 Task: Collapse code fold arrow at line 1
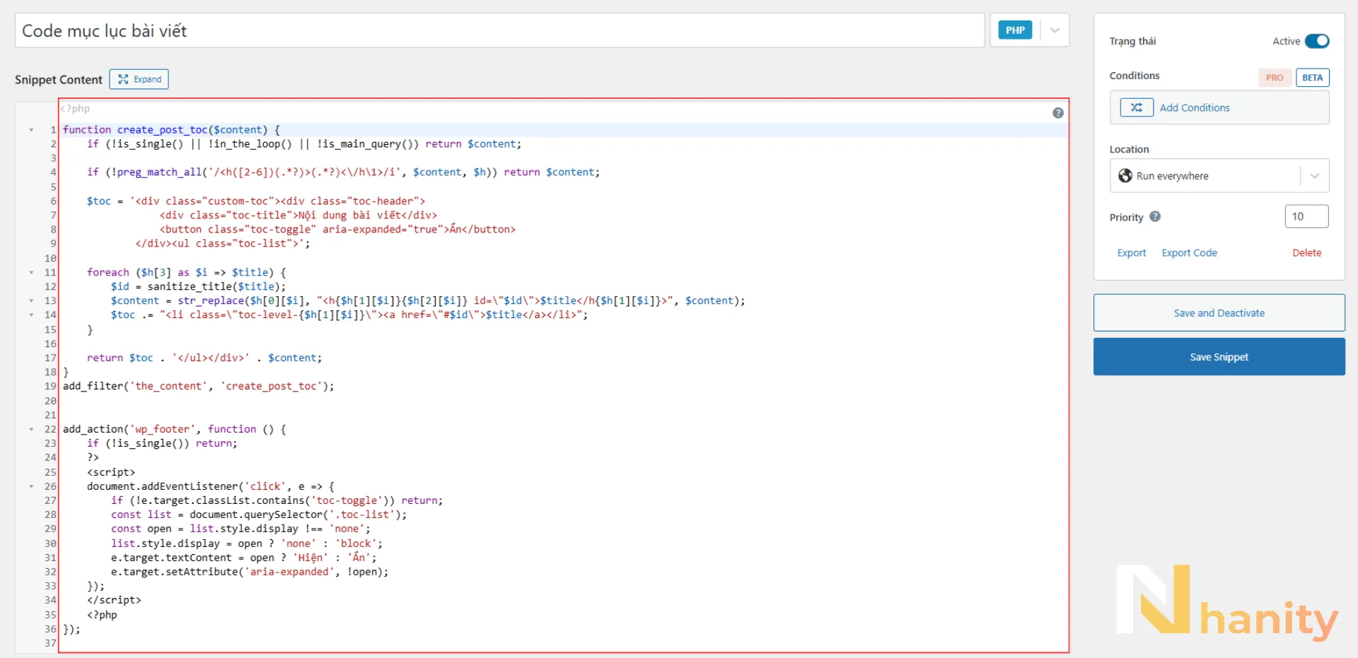[31, 130]
